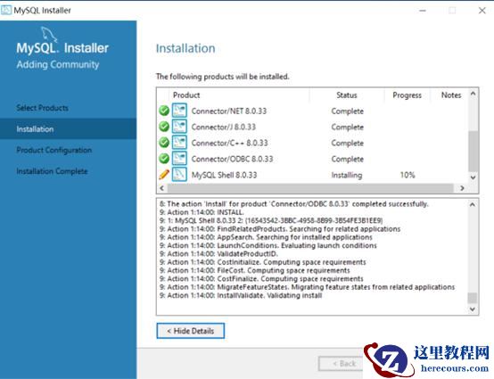Sort by the Product column header
The width and height of the screenshot is (494, 379).
click(x=186, y=95)
